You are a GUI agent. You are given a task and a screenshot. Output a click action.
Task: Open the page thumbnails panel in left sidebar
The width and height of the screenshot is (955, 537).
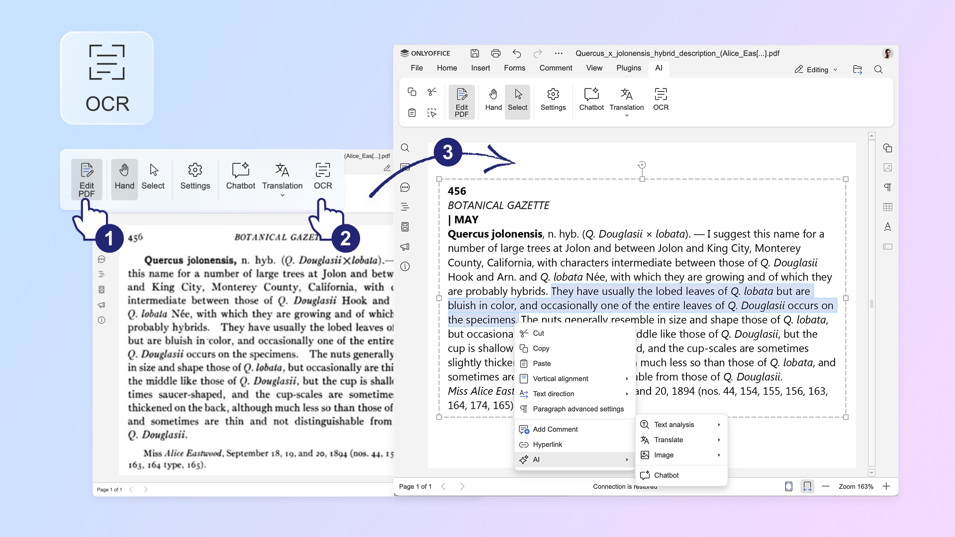pyautogui.click(x=405, y=227)
